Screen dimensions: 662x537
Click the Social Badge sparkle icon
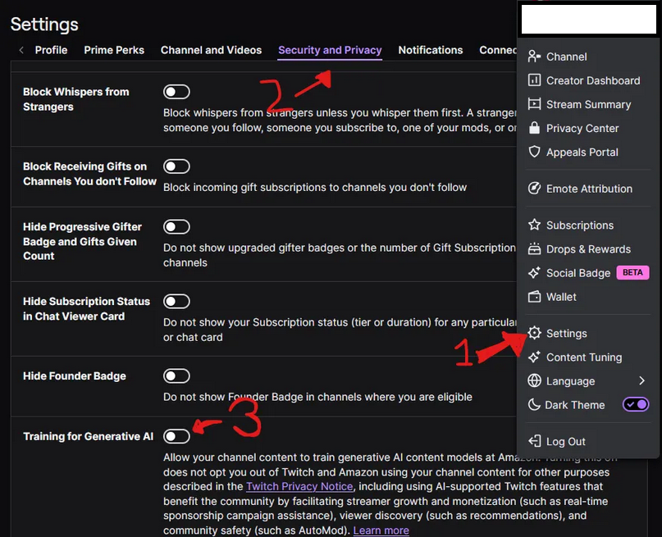pyautogui.click(x=534, y=273)
